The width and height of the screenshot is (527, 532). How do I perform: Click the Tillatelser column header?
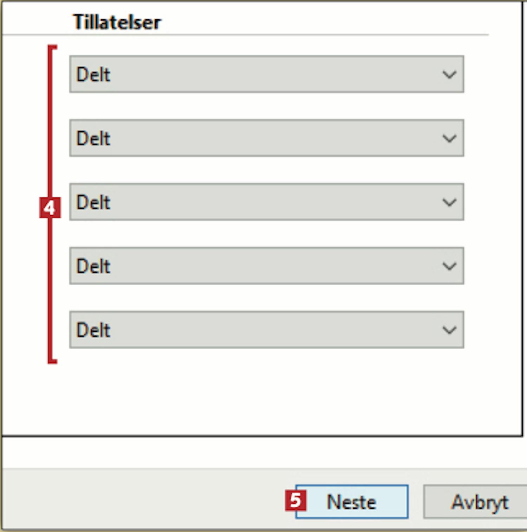117,22
